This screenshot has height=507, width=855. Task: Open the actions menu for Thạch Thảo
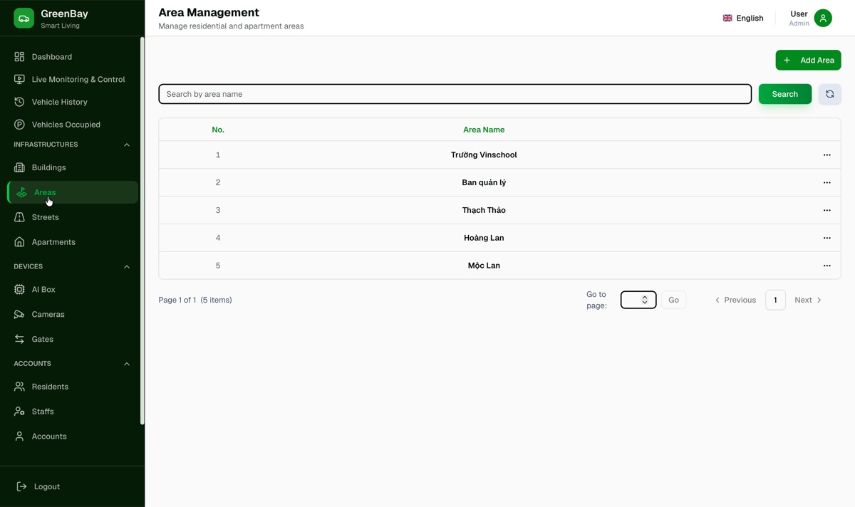point(827,211)
